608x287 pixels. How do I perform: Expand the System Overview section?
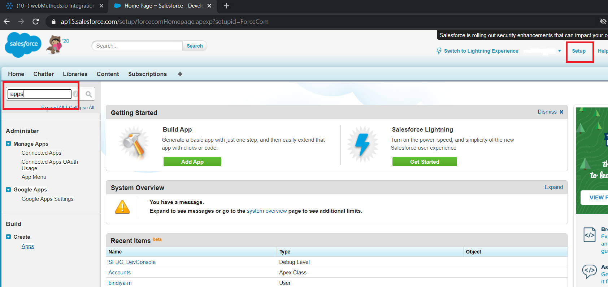click(x=554, y=187)
